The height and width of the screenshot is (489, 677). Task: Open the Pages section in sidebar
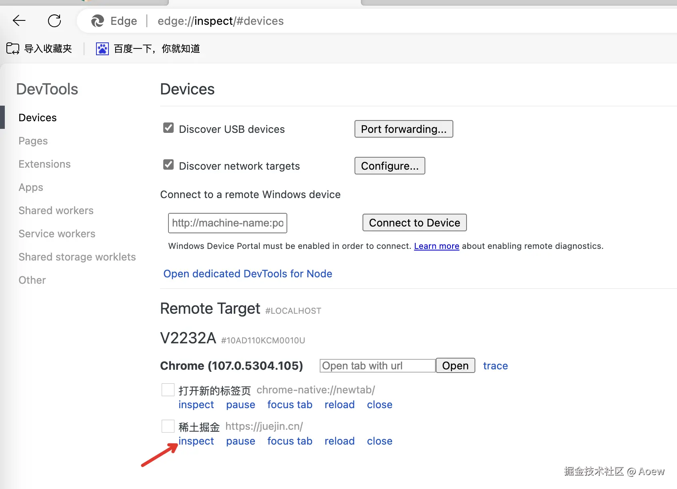[x=33, y=141]
